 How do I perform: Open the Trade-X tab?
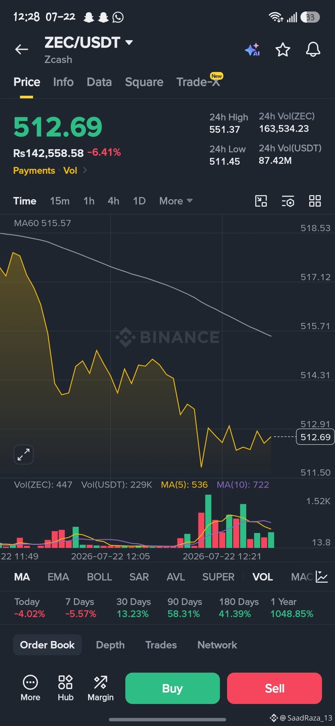click(x=198, y=82)
